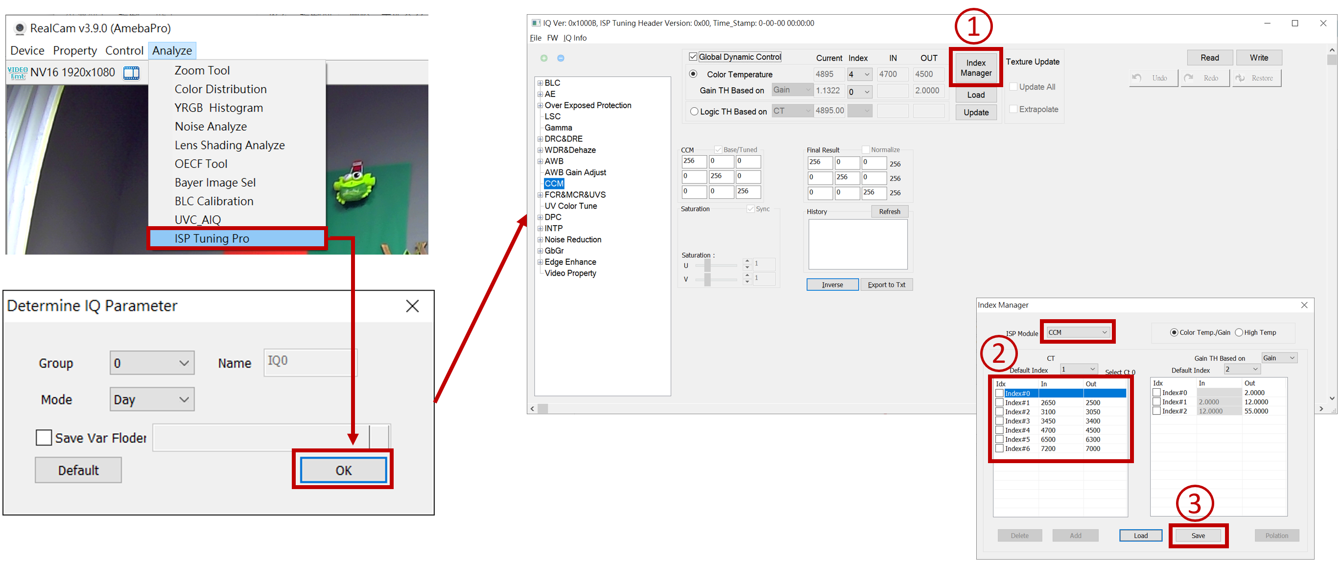Screen dimensions: 1342x563
Task: Click the filmstrip icon after 1920x1080
Action: [x=131, y=73]
